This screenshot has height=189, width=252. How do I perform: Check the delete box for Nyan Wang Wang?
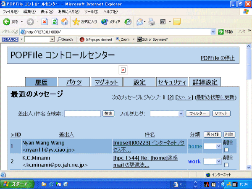point(227,149)
